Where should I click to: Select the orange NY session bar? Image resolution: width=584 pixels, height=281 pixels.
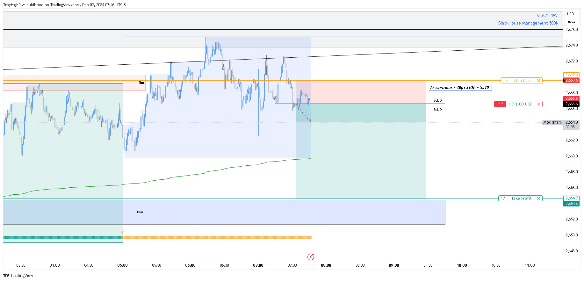coord(217,237)
